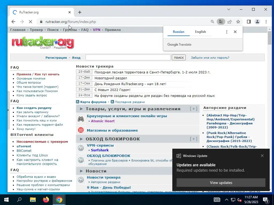
Task: Click forum icon next to VPN-сервисы
Action: (81, 148)
